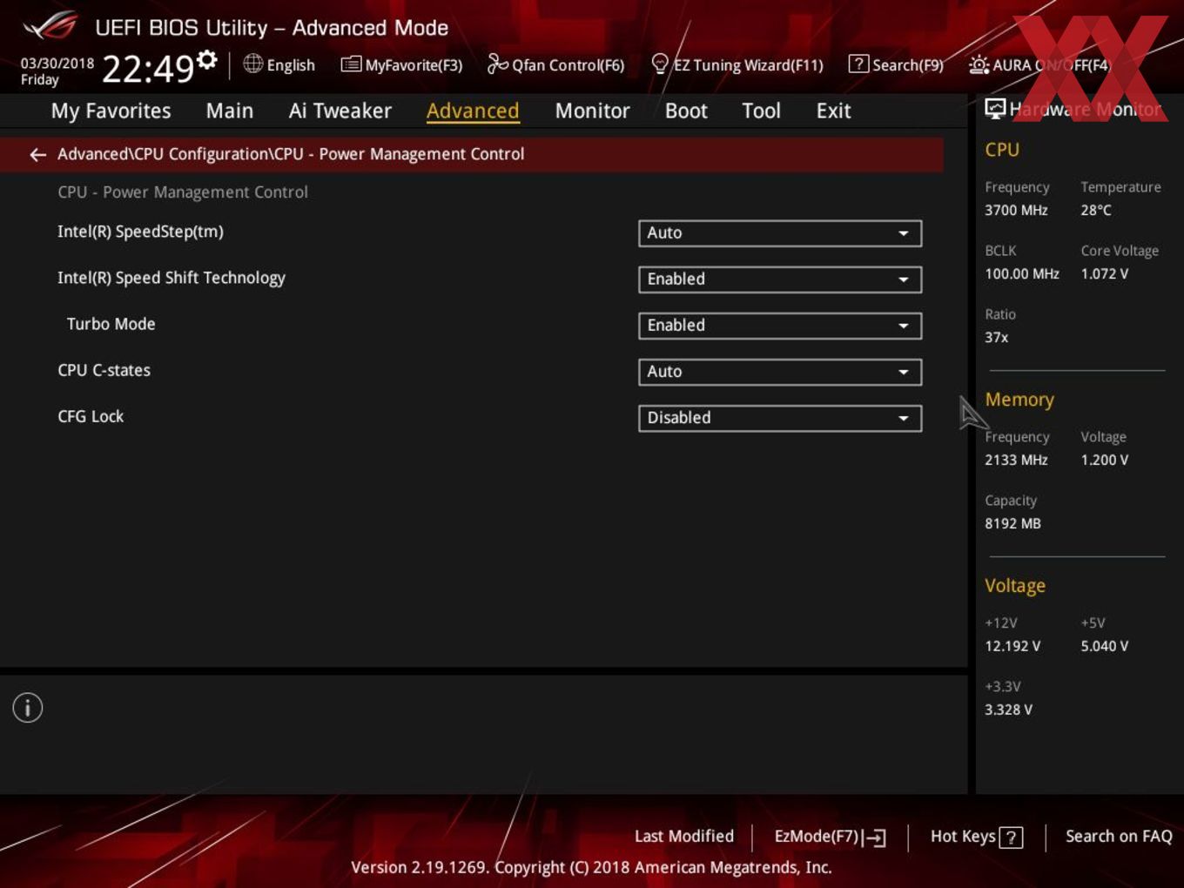Select the CPU C-states label
Screen dimensions: 1184x888
(104, 370)
